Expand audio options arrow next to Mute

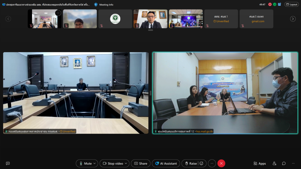point(95,163)
